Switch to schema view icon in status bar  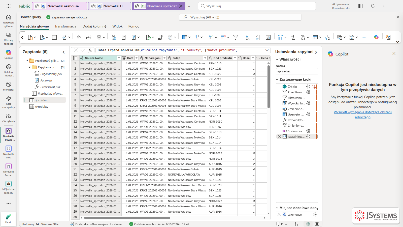(317, 224)
